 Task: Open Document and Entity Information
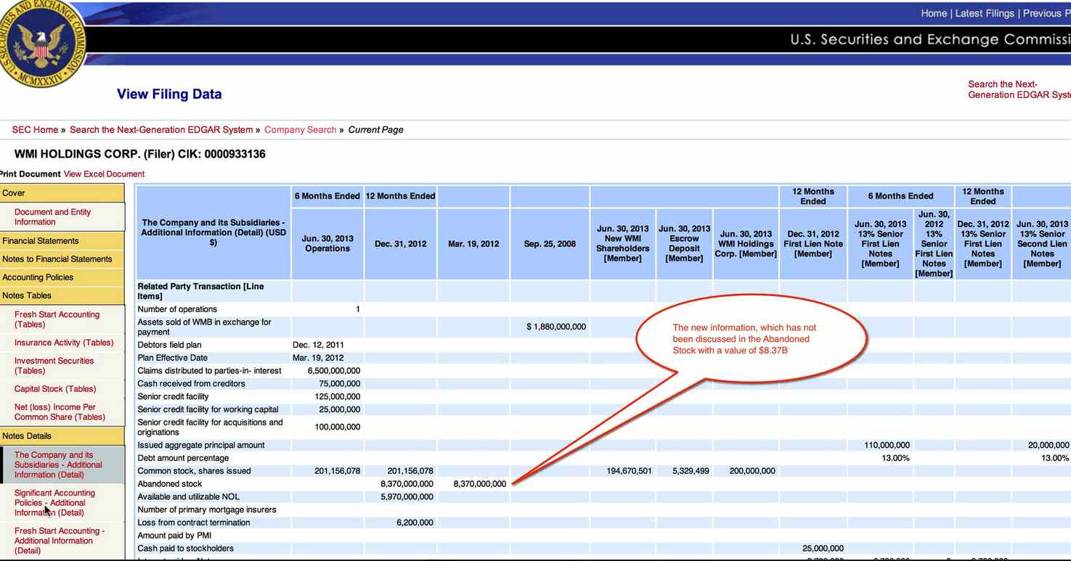coord(52,217)
